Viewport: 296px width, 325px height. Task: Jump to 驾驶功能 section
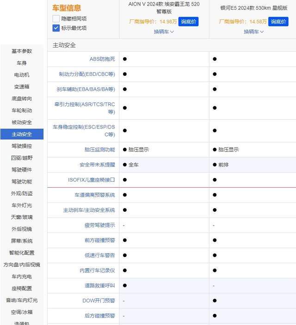(x=22, y=182)
